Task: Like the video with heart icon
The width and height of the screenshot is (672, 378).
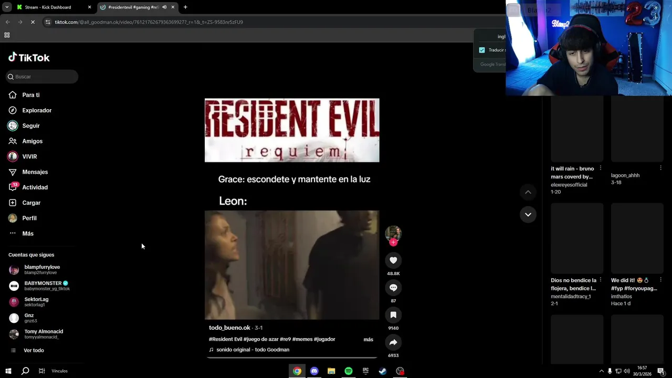Action: pos(393,260)
